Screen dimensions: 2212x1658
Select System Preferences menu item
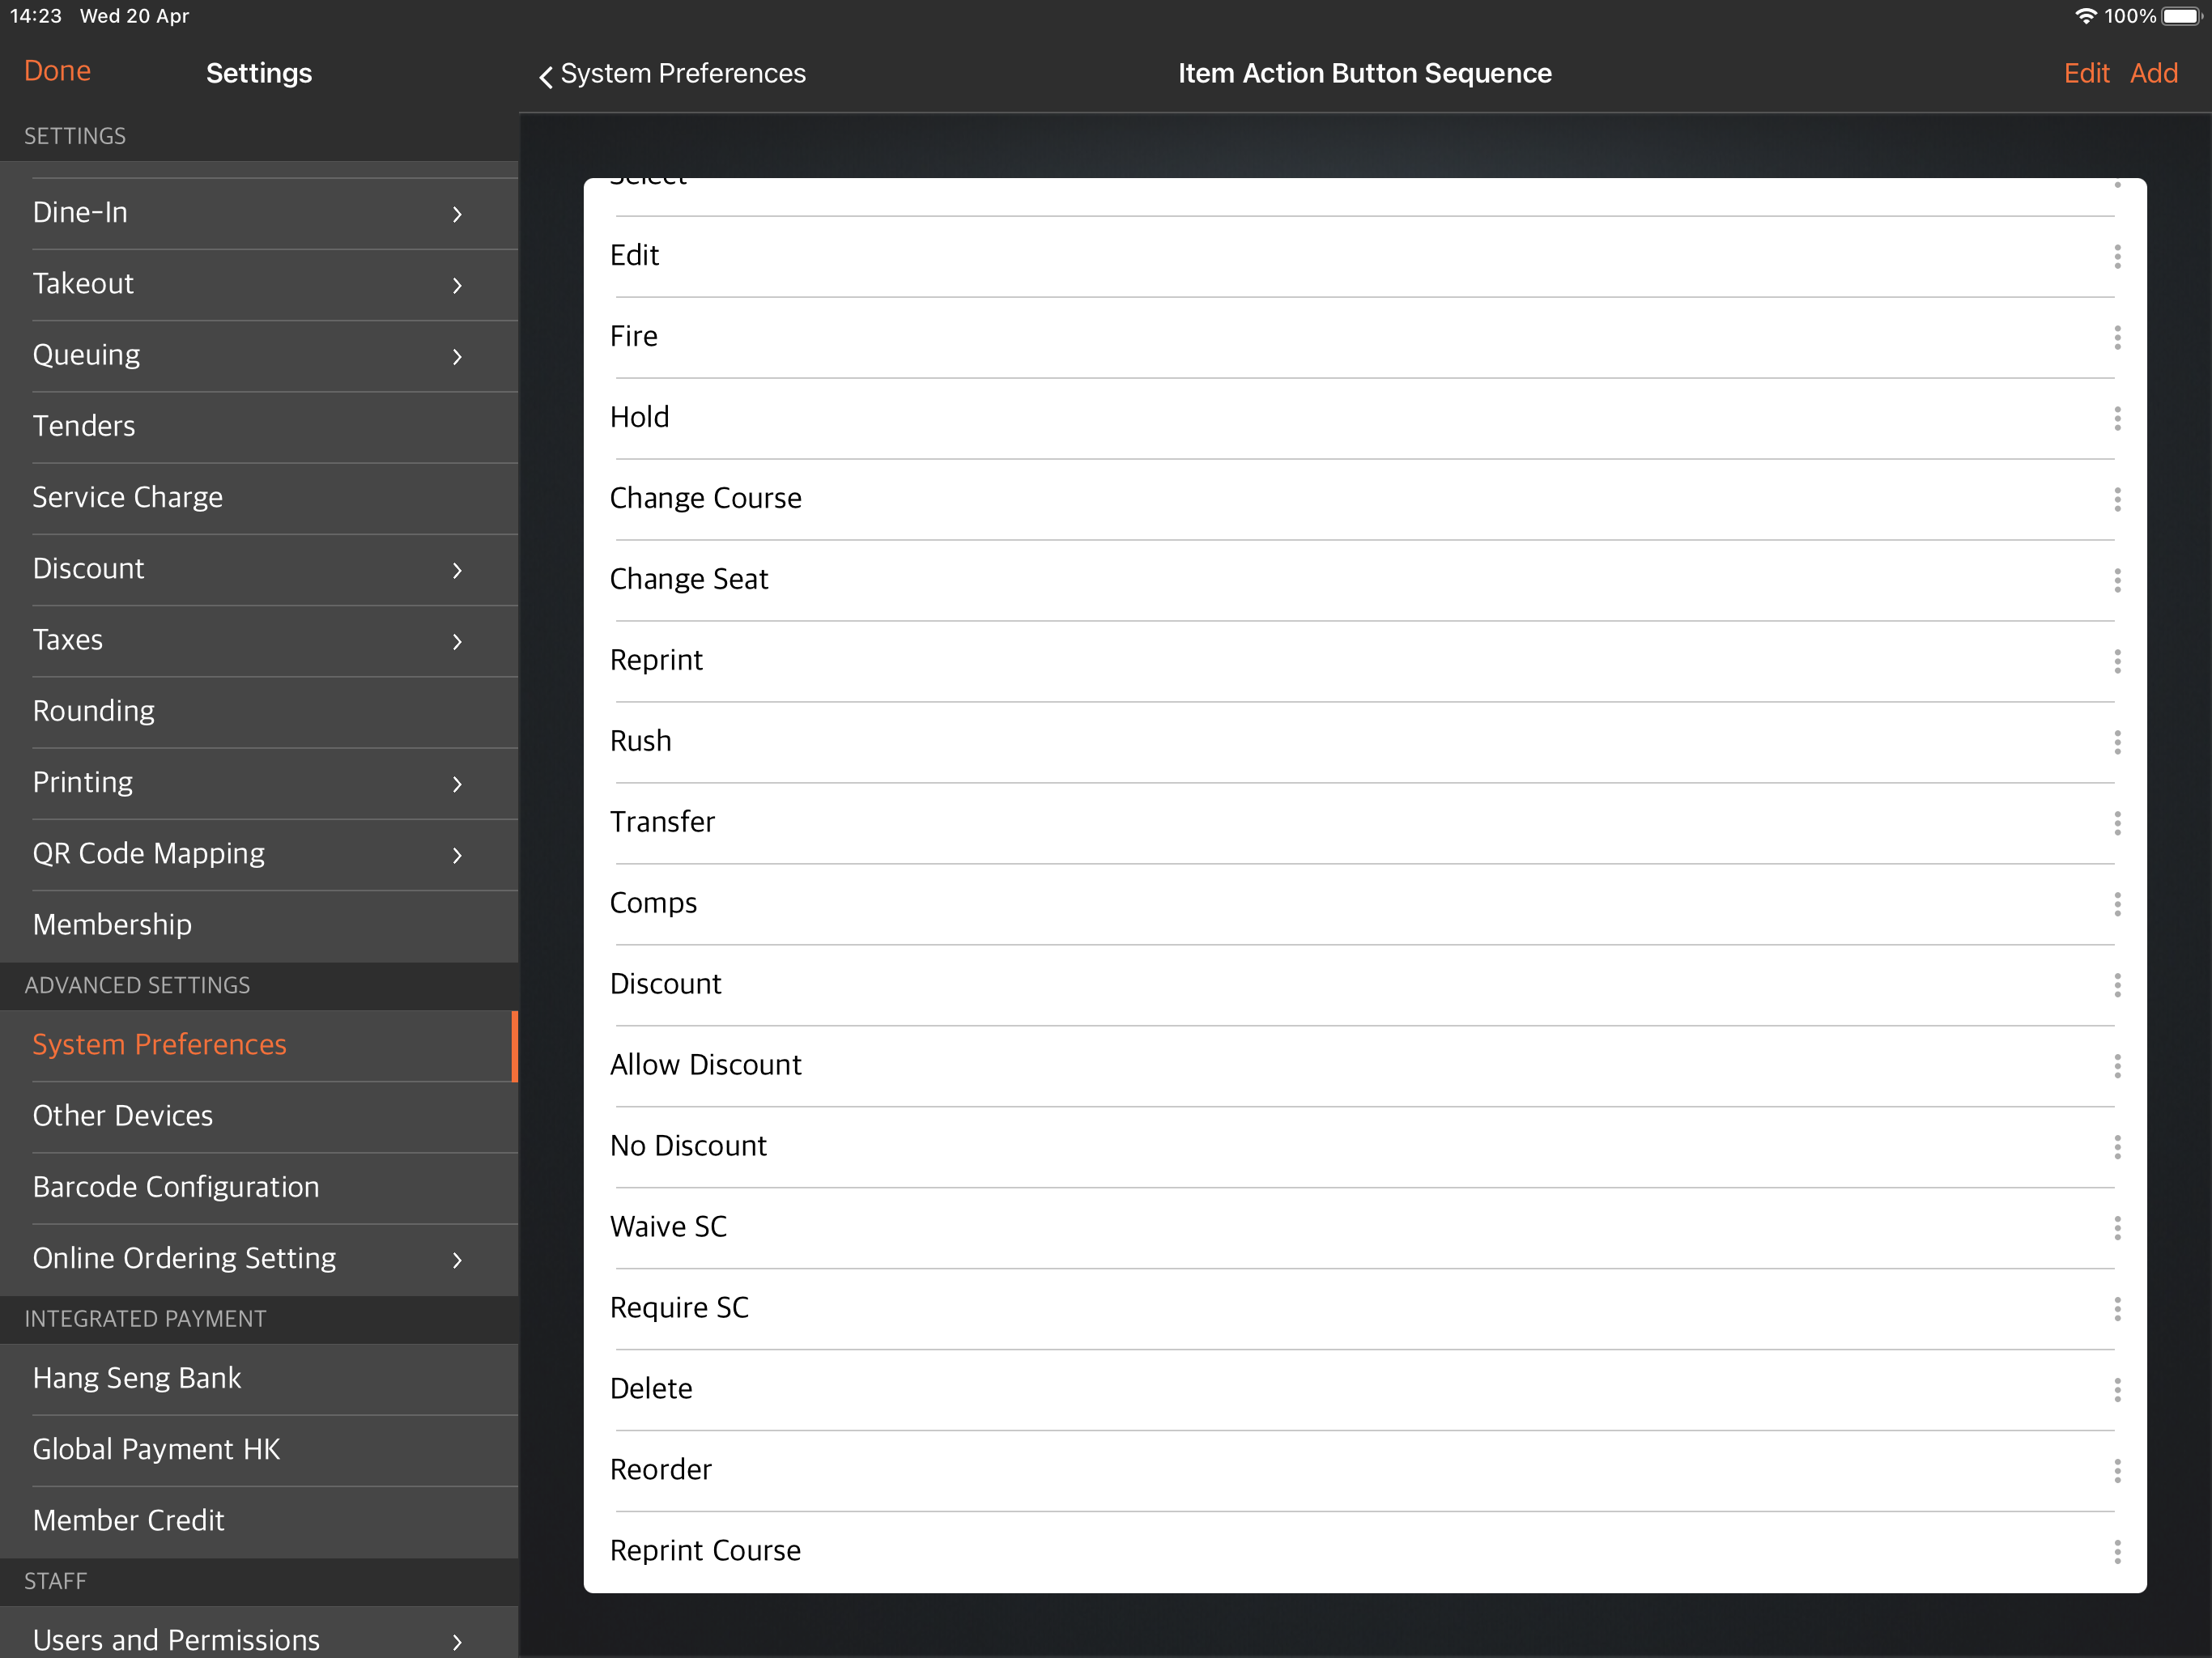tap(257, 1045)
